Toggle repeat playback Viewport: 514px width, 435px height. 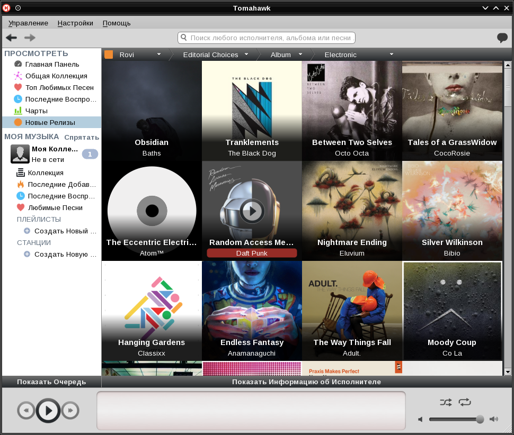point(465,402)
